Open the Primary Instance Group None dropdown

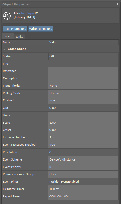click(x=83, y=174)
